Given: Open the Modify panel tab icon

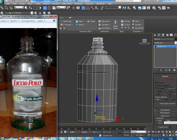Looking at the screenshot, I should [x=159, y=35].
